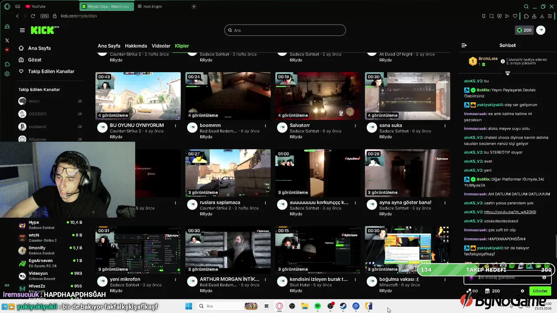Click the chat message input field
Viewport: 557px width, 313px height.
click(x=507, y=278)
